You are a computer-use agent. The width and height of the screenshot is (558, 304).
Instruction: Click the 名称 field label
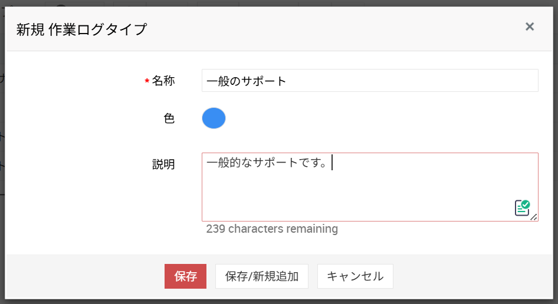coord(163,81)
